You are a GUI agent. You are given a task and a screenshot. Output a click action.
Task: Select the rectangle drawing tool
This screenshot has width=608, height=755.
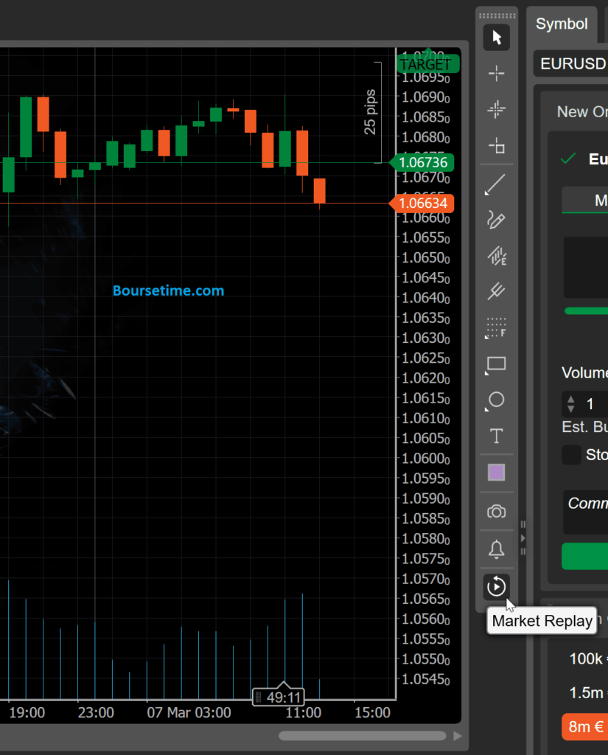(496, 364)
